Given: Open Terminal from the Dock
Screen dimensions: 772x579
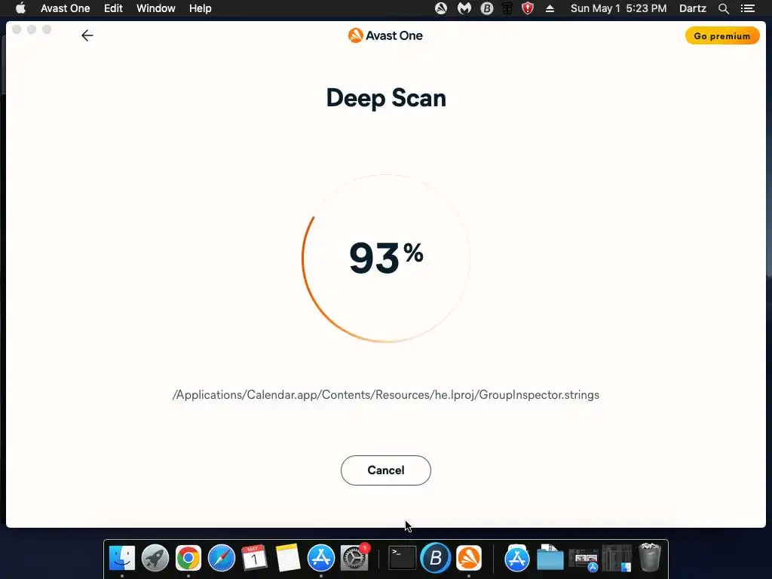Looking at the screenshot, I should coord(403,559).
